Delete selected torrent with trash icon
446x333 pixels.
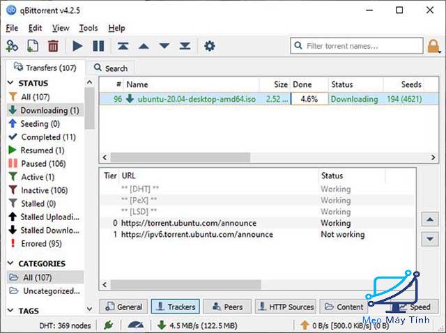point(53,46)
